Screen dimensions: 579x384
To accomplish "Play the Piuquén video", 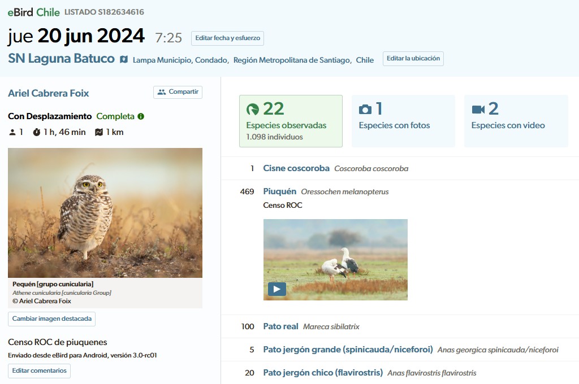I will 276,289.
